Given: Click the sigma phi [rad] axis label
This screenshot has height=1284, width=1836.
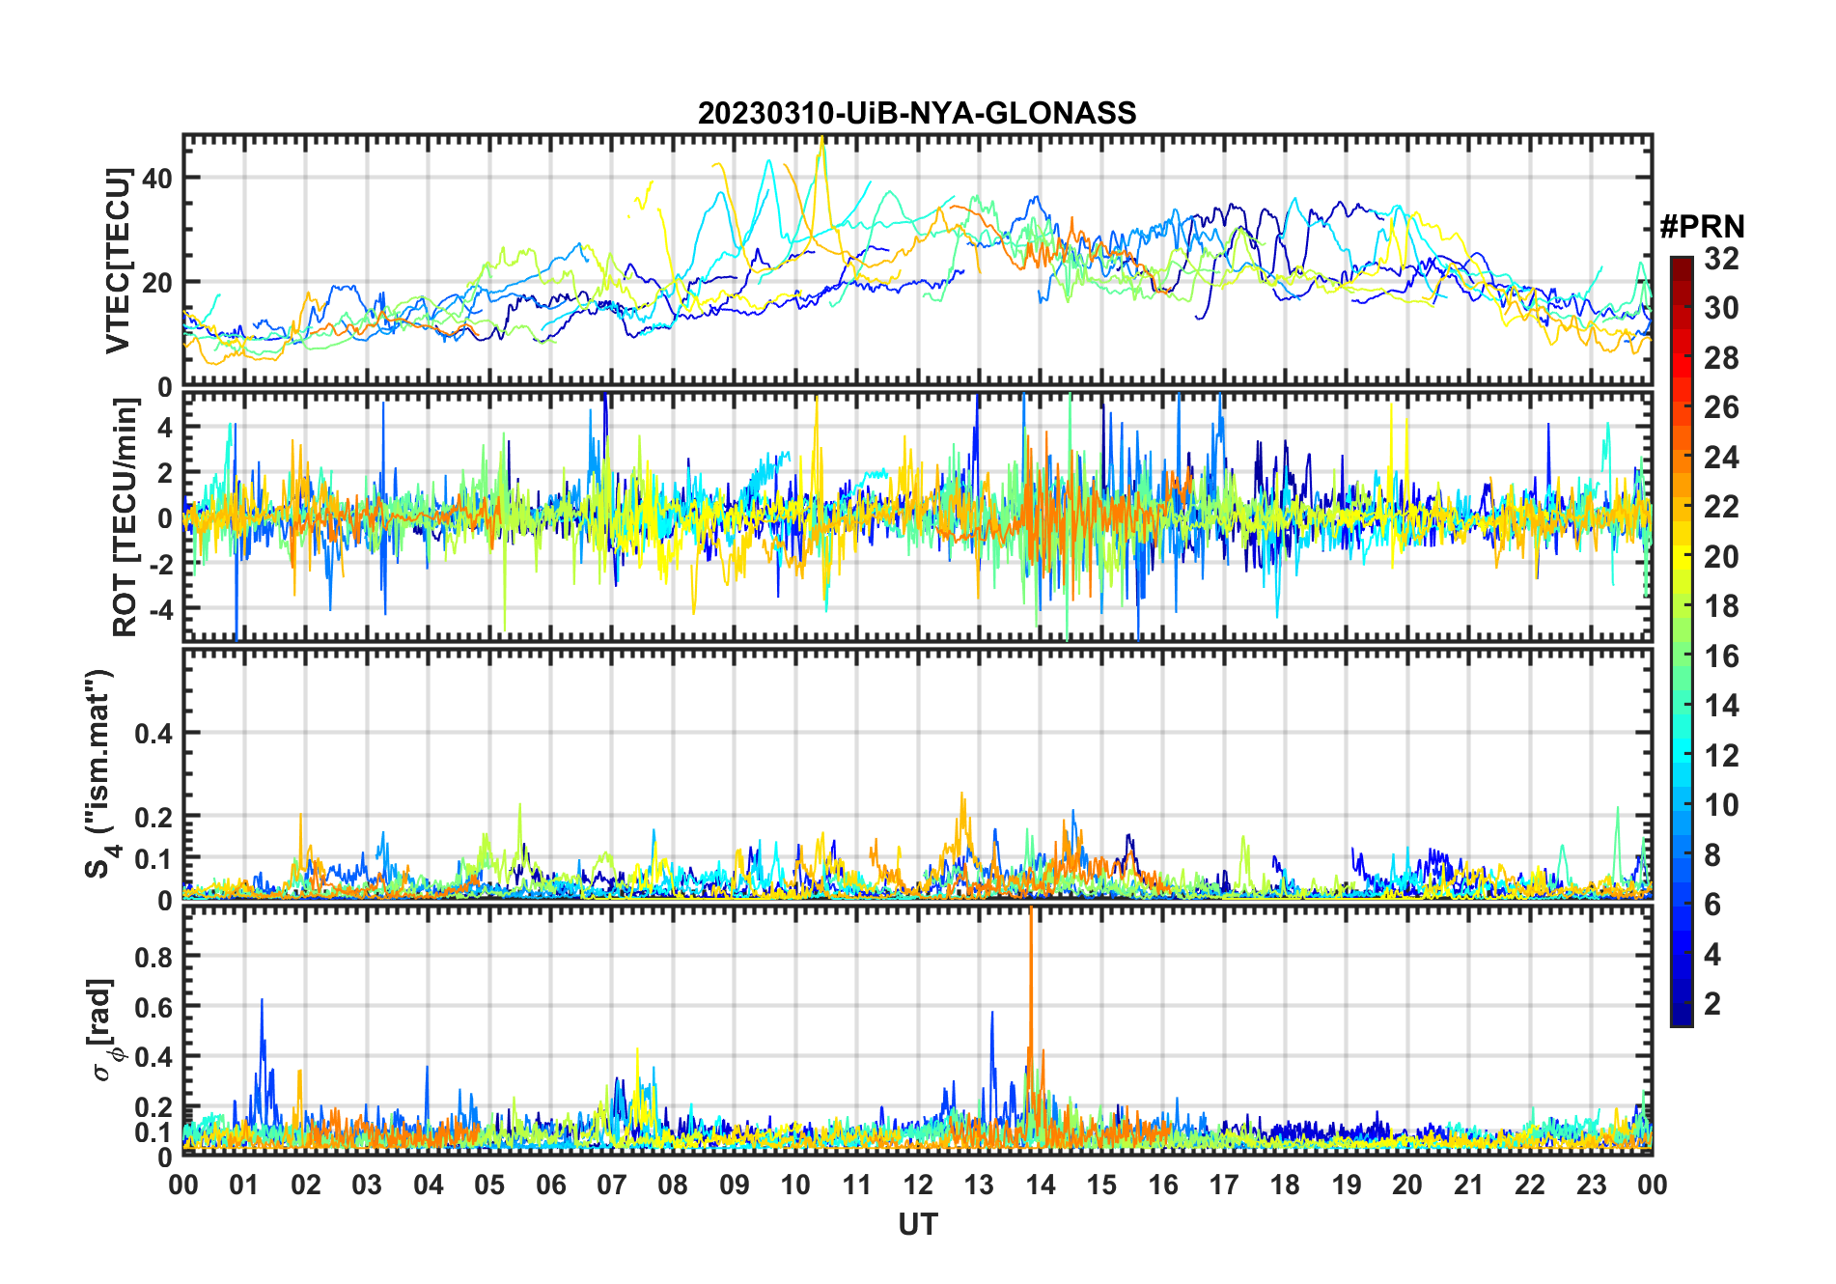Looking at the screenshot, I should click(104, 1029).
